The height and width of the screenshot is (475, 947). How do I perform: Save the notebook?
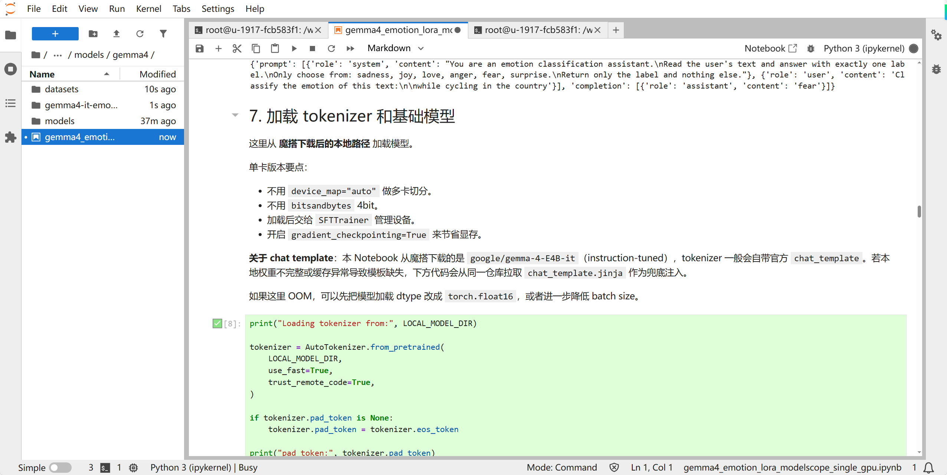click(200, 49)
